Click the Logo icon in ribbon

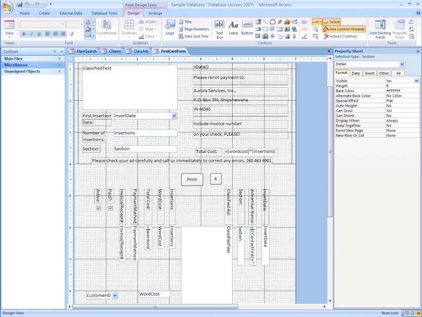pyautogui.click(x=170, y=27)
